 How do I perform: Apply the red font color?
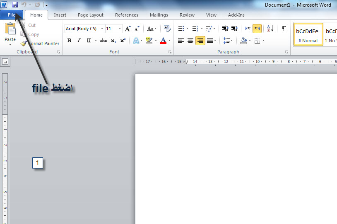tap(163, 41)
